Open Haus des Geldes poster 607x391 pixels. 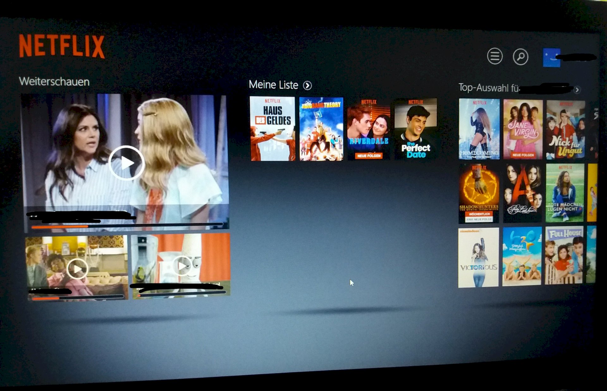(273, 129)
